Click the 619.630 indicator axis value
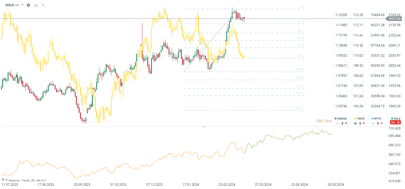 point(394,181)
